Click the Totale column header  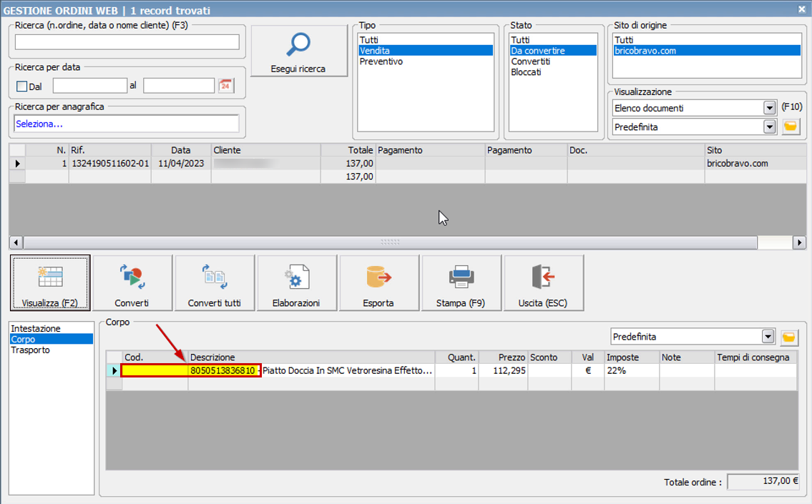click(348, 150)
